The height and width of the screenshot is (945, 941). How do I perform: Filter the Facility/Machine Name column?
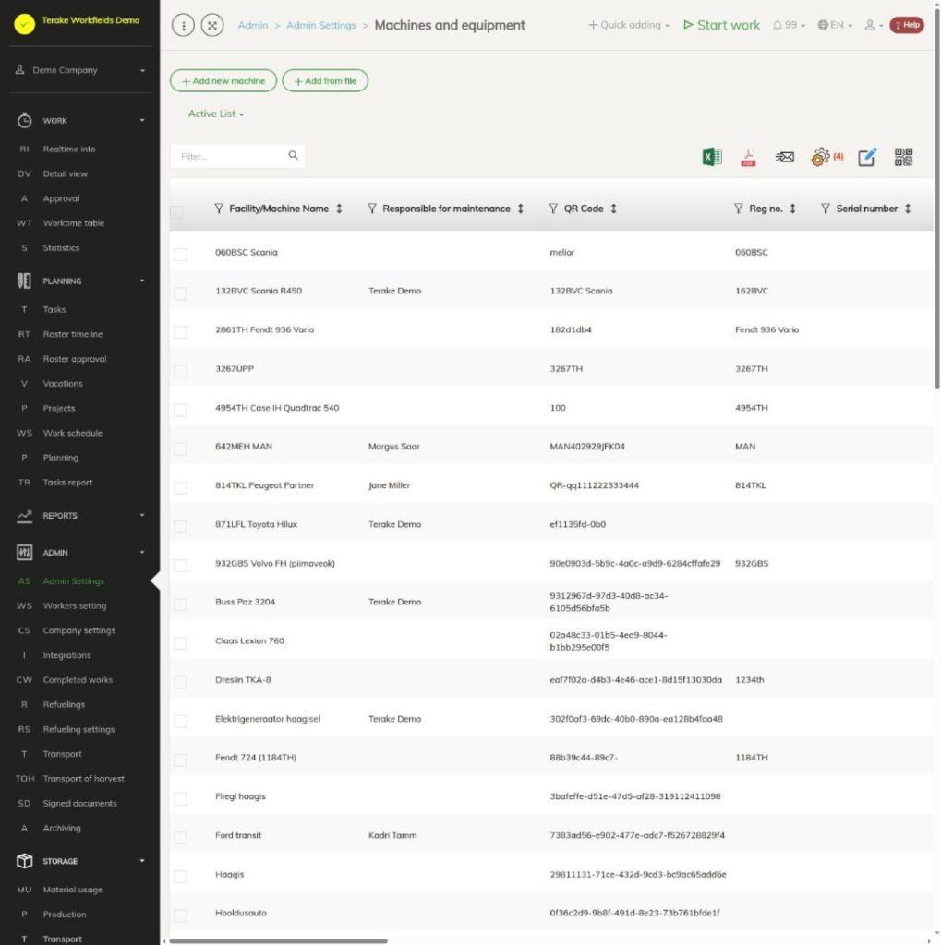219,209
